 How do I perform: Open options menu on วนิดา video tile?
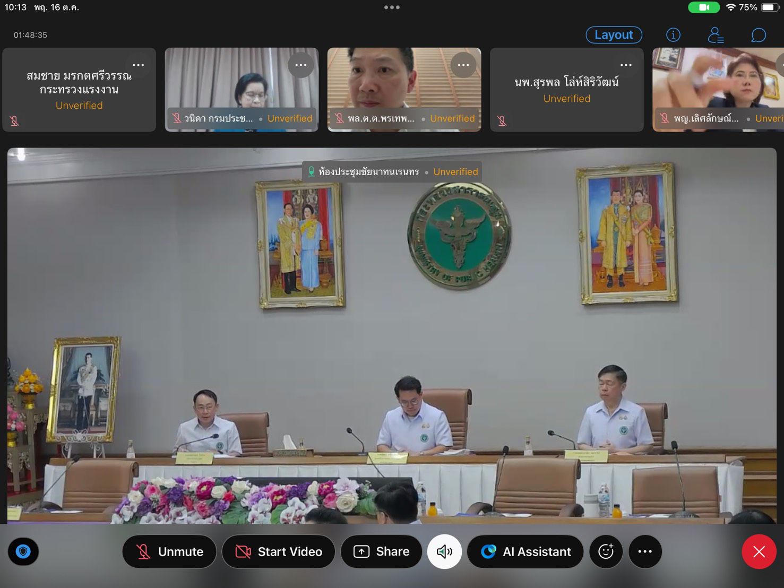301,65
